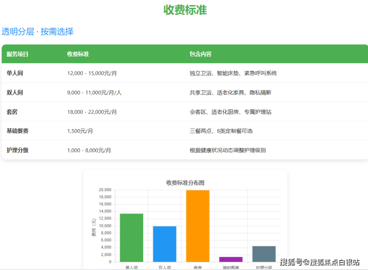Select the 基础餐费 row label in table

pos(17,131)
